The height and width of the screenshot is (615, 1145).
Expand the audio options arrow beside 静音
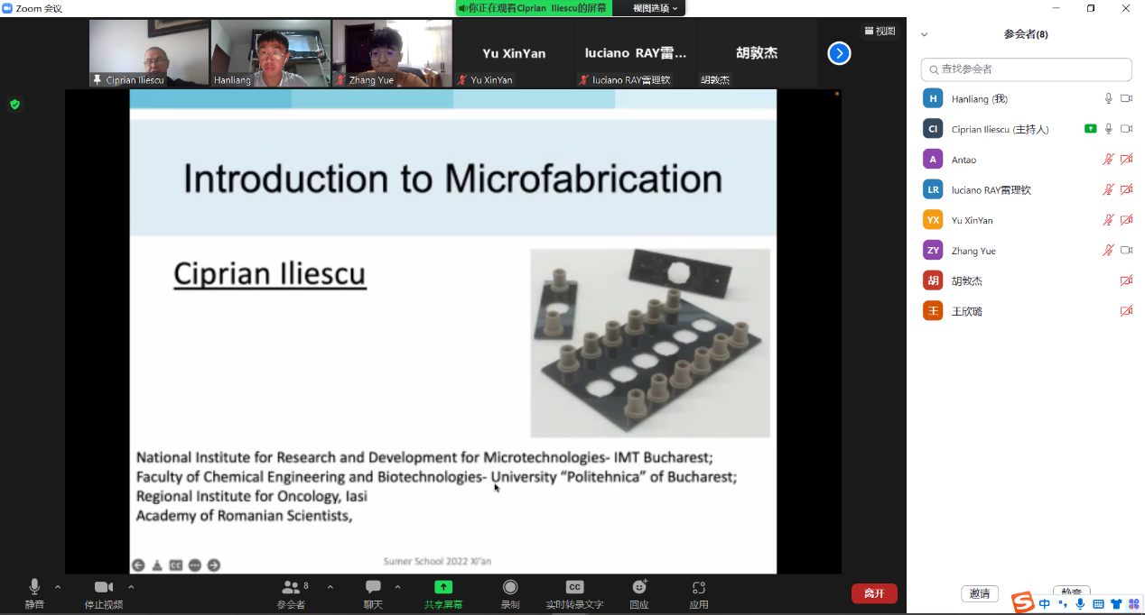point(58,587)
